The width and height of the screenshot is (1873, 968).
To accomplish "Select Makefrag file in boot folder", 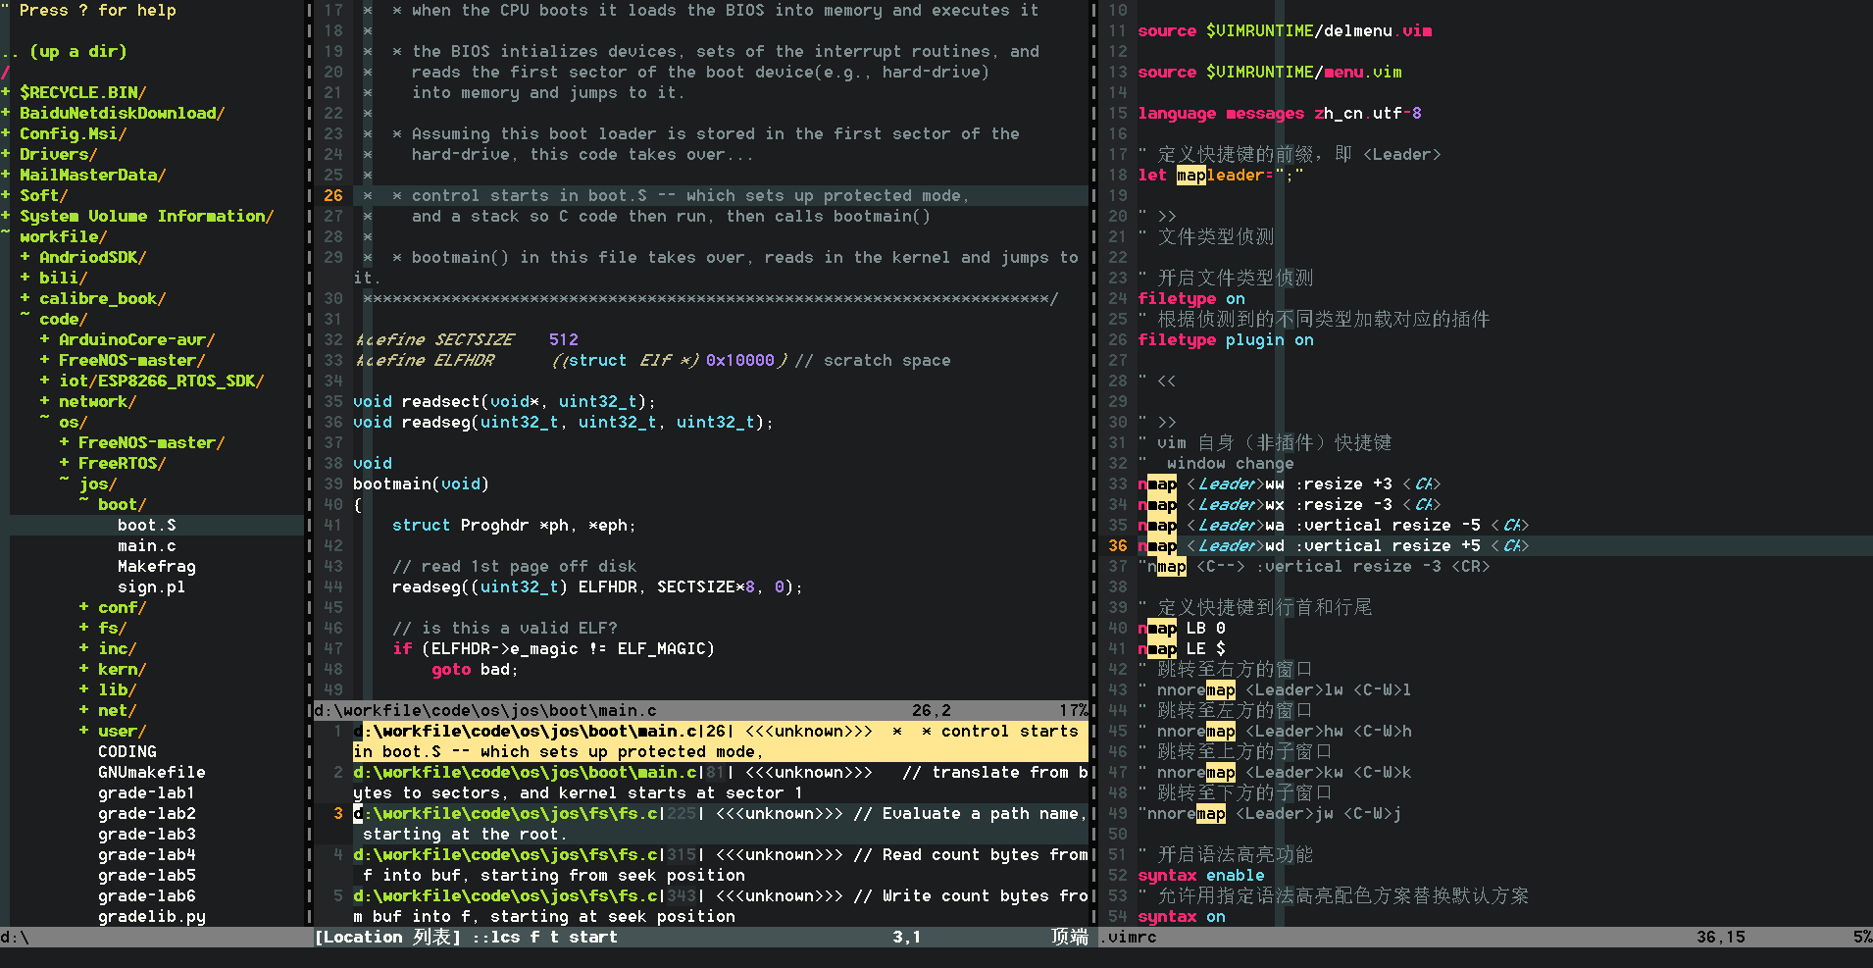I will (x=156, y=566).
